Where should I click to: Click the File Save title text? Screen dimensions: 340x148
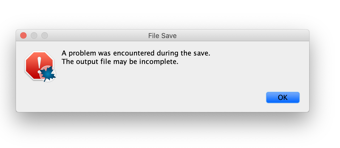[162, 36]
